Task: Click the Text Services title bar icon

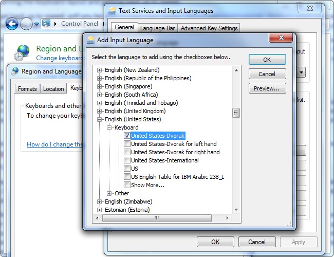Action: 112,11
